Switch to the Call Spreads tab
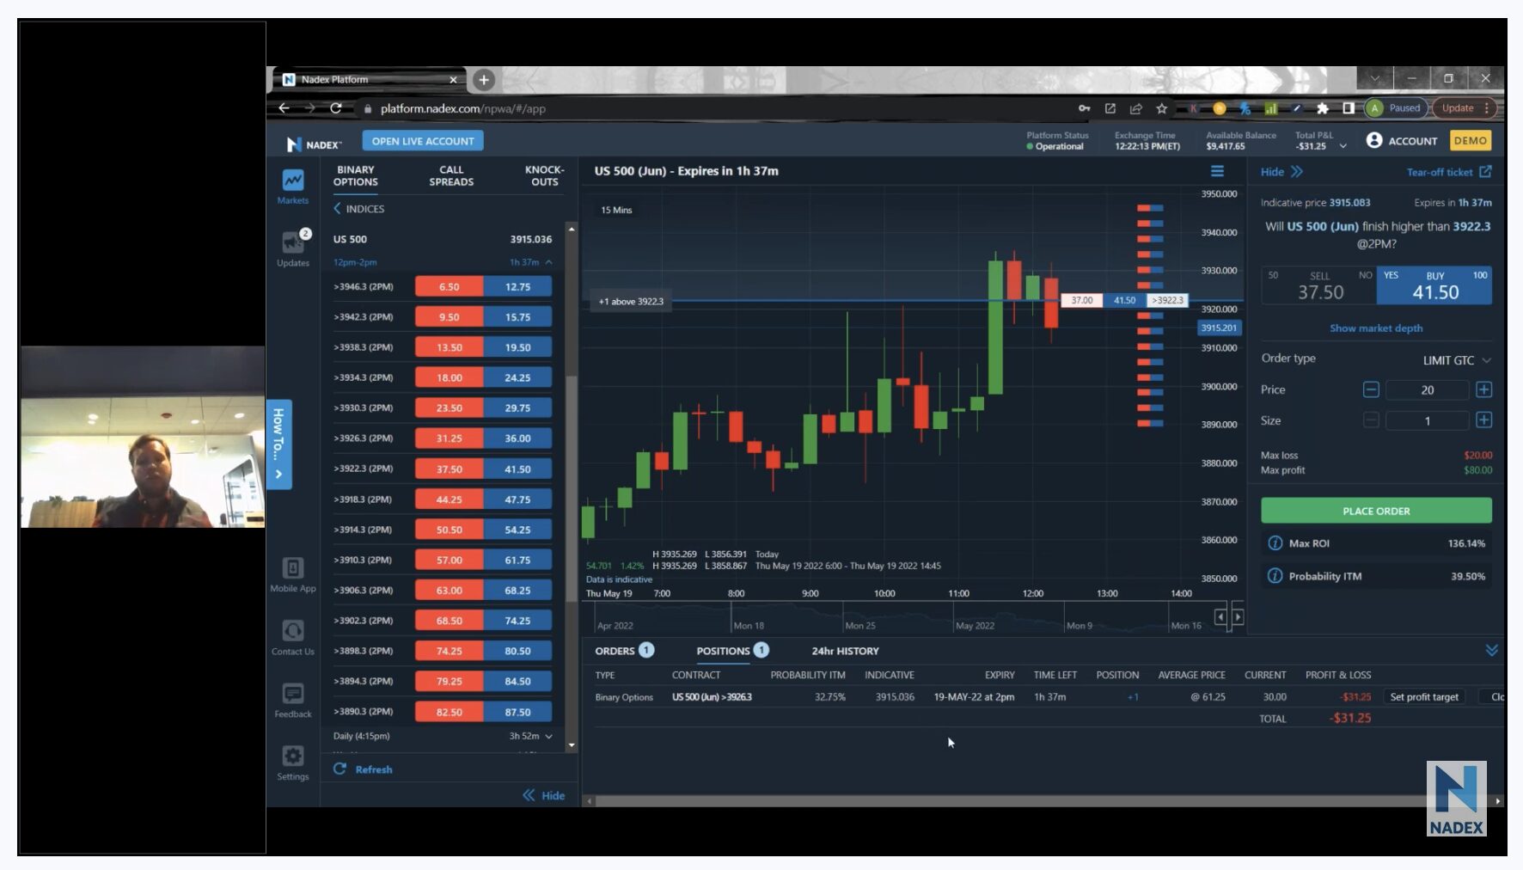The height and width of the screenshot is (870, 1523). click(450, 176)
